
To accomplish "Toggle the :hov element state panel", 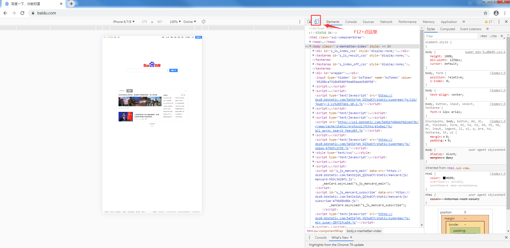I will pos(484,36).
